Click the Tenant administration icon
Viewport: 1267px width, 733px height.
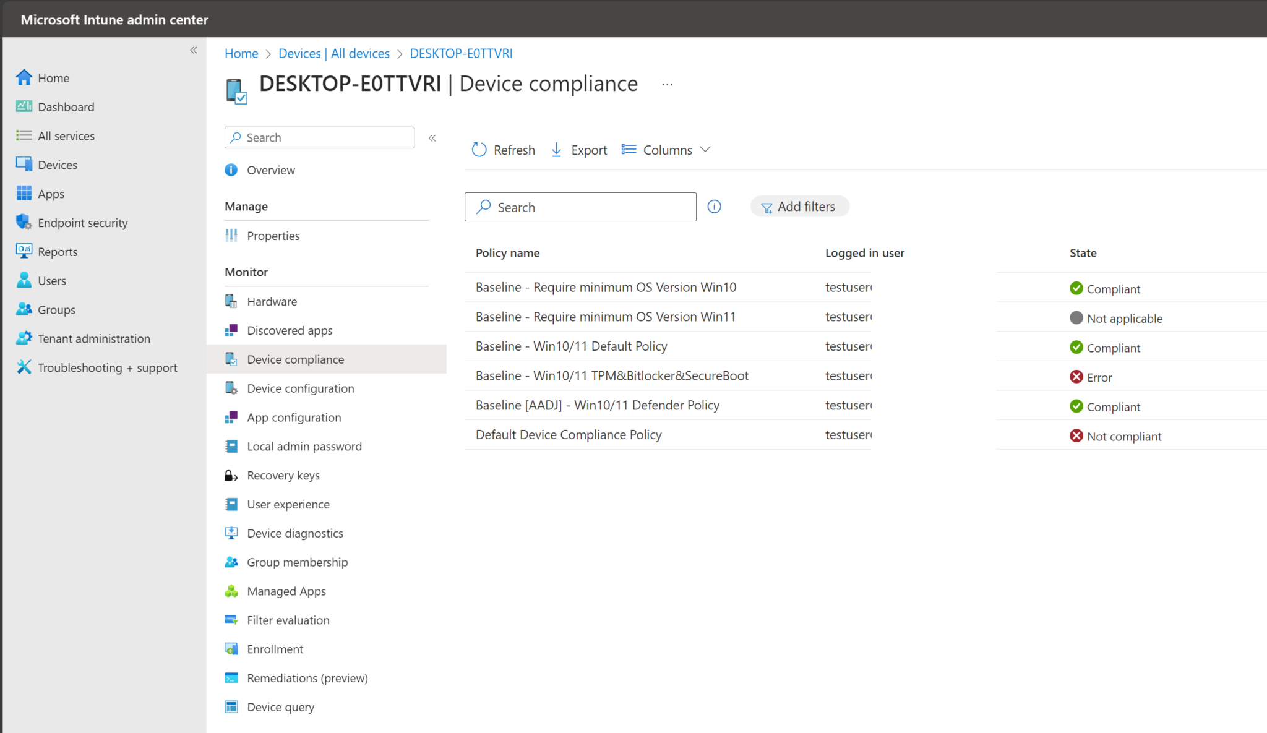pos(24,338)
